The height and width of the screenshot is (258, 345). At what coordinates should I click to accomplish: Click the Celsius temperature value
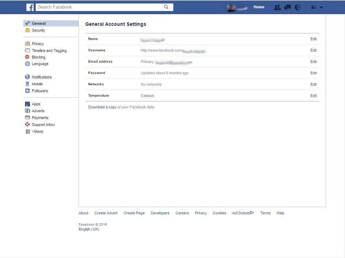coord(147,96)
